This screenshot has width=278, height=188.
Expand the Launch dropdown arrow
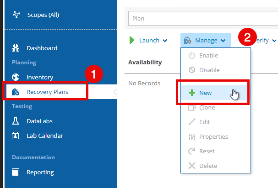[x=164, y=41]
